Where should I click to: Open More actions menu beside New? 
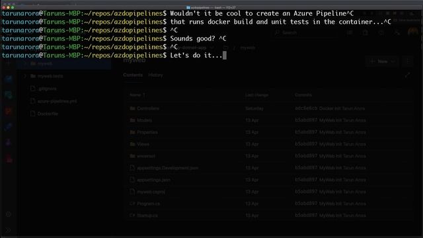coord(408,61)
